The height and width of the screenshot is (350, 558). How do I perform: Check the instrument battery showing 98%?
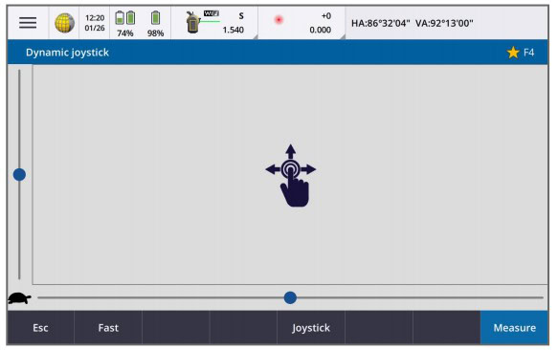(155, 24)
